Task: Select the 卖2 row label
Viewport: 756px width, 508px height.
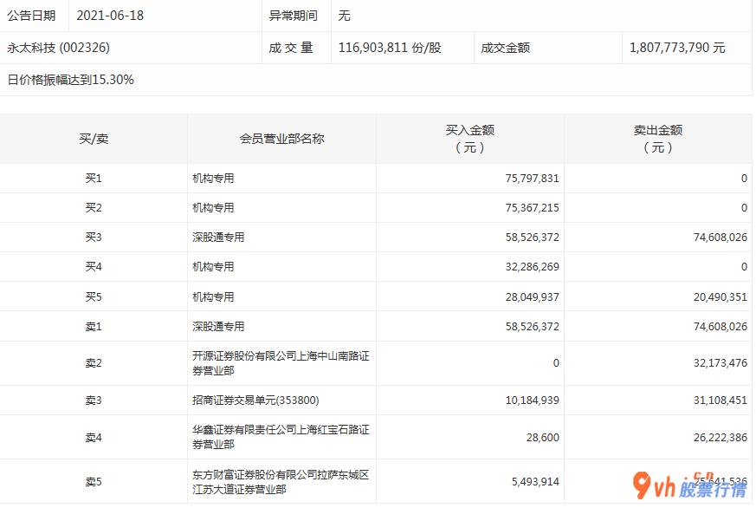Action: 94,362
